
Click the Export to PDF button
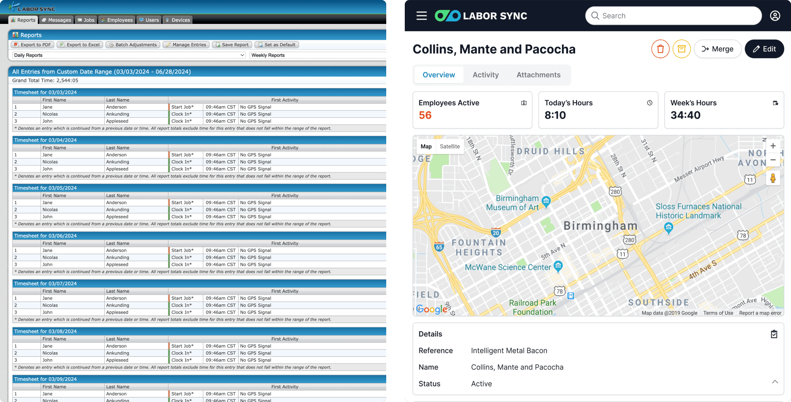(x=32, y=45)
